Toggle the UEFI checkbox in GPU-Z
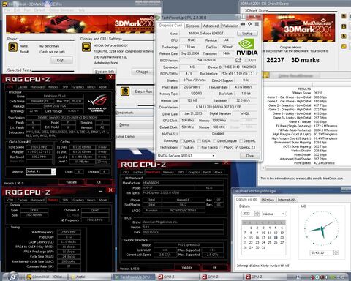Screen dimensions: 351x281 (246, 60)
